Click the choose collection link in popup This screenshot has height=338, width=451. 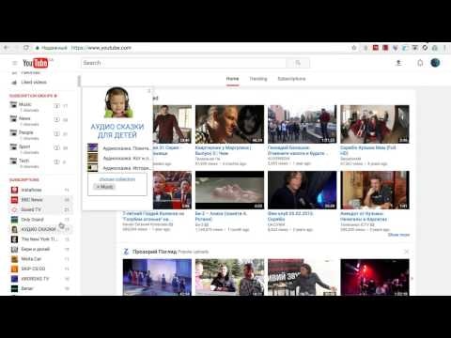point(117,179)
